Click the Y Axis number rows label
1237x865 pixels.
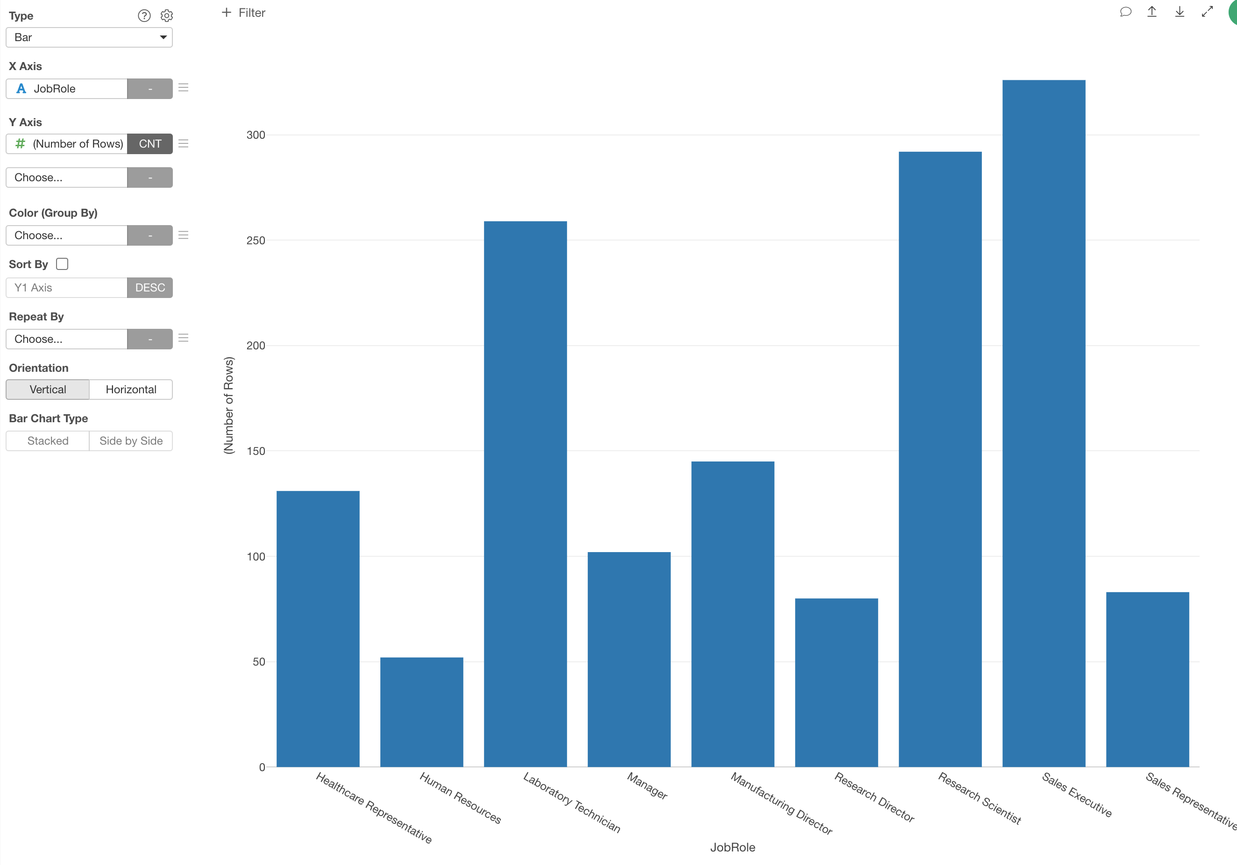pos(78,143)
